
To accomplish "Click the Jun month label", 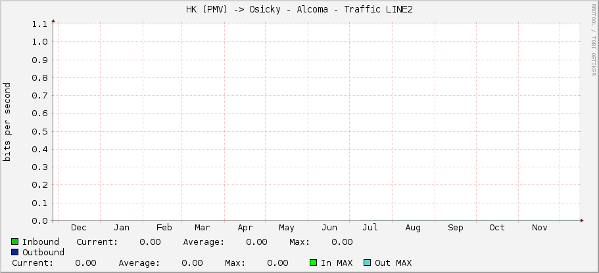I will coord(329,228).
